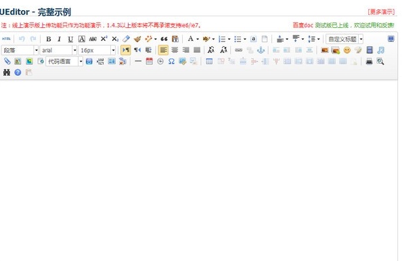This screenshot has height=261, width=402.
Task: Insert an emoticon with the smiley icon
Action: coord(347,50)
